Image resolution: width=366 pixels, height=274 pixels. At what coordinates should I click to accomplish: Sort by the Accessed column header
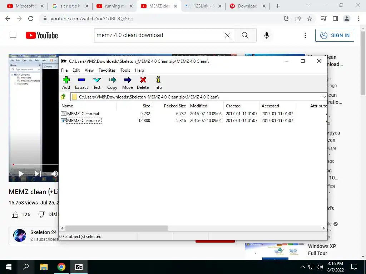click(277, 106)
